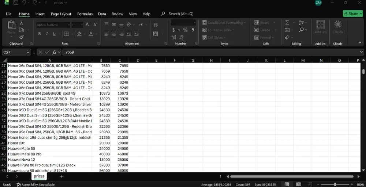Switch to the Formulas tab
The height and width of the screenshot is (187, 366).
point(85,14)
